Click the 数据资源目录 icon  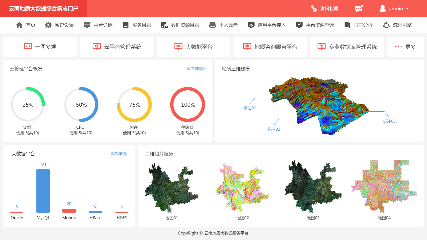pos(164,25)
